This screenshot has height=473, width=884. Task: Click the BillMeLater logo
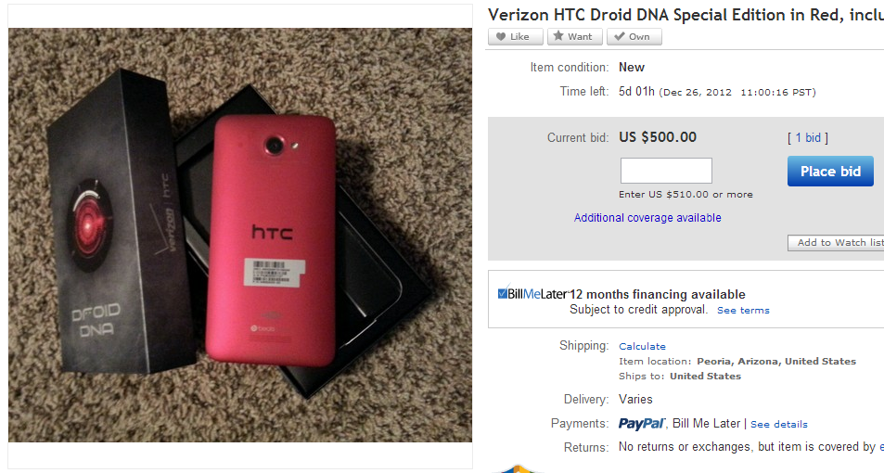[532, 294]
